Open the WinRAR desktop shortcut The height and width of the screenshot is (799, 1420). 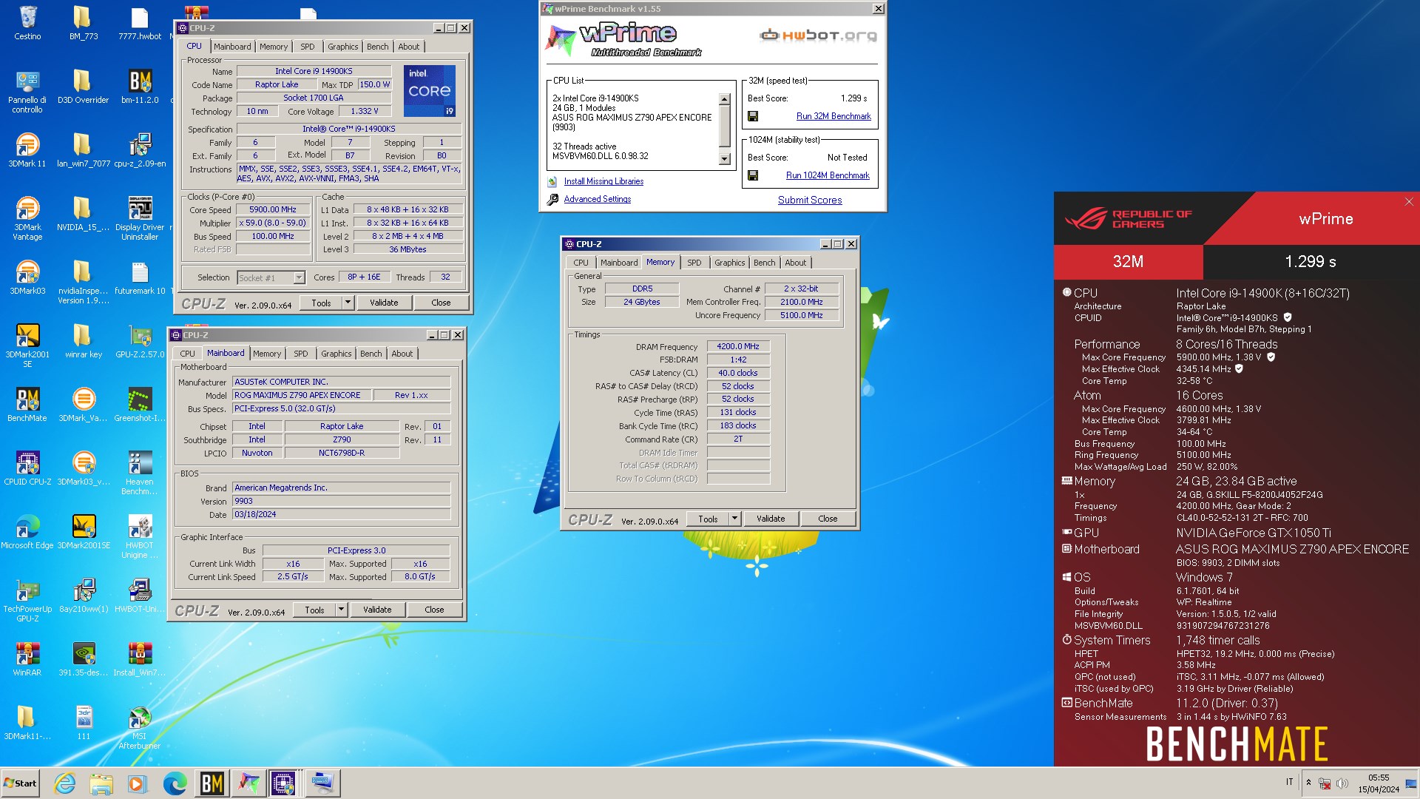(x=27, y=660)
